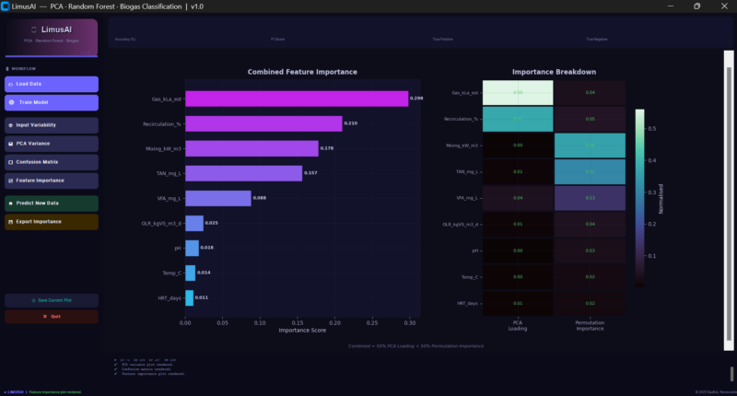Open the Feature Importance view
Image resolution: width=737 pixels, height=396 pixels.
click(52, 181)
